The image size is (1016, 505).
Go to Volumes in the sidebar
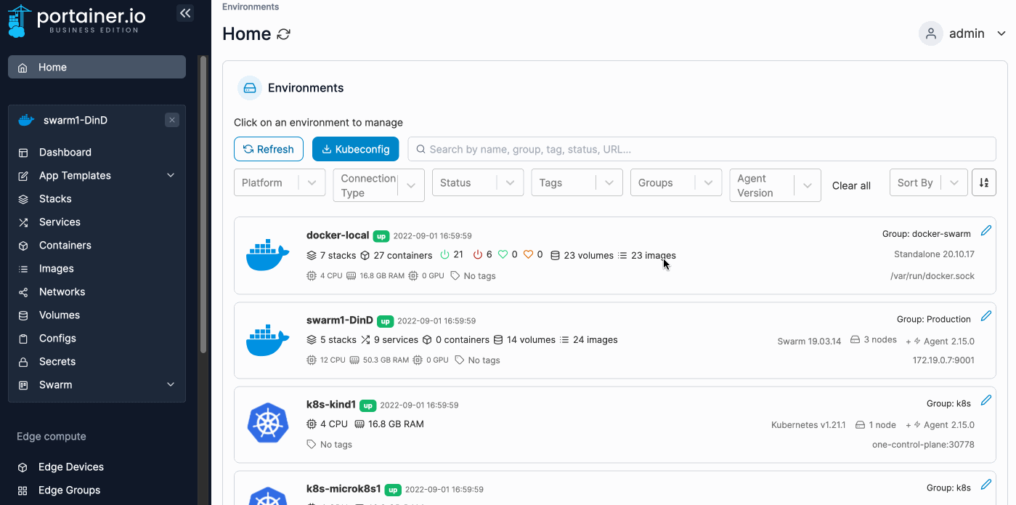click(60, 315)
